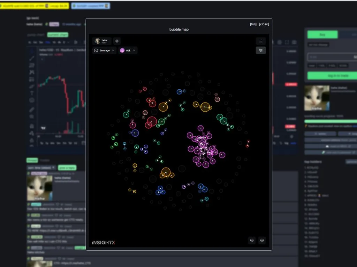
Task: Click the iNSIGHTX logo in bubble map
Action: pos(103,243)
